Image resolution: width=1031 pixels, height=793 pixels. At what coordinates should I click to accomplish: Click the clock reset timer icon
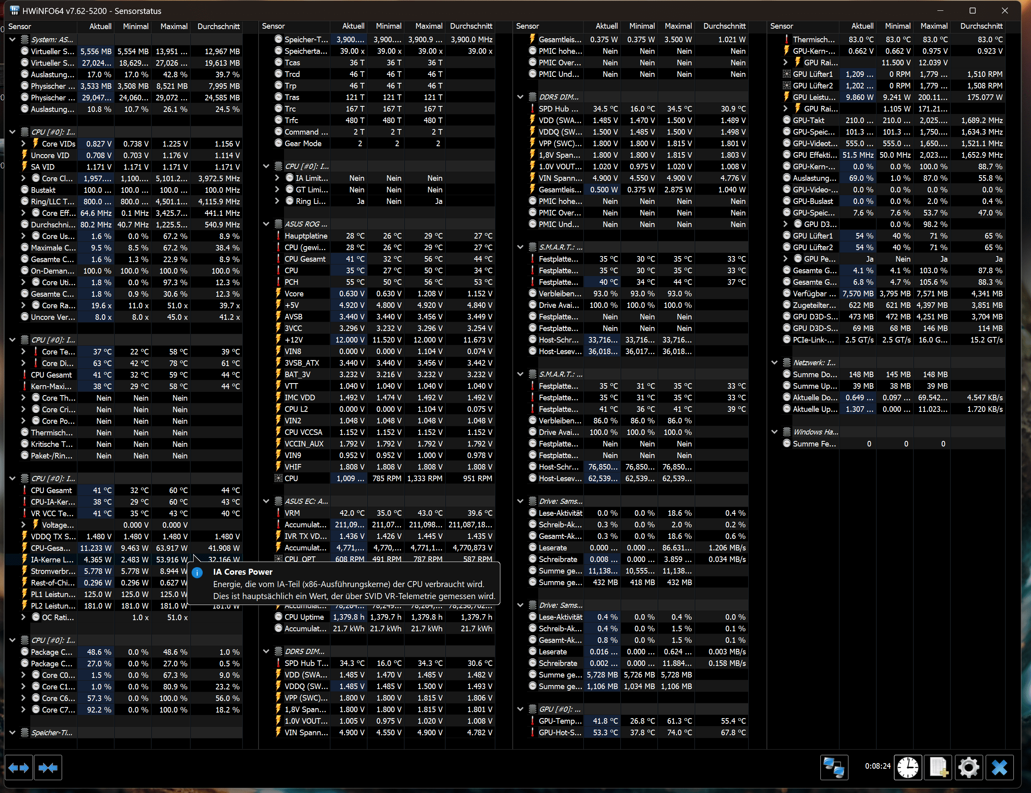click(908, 768)
